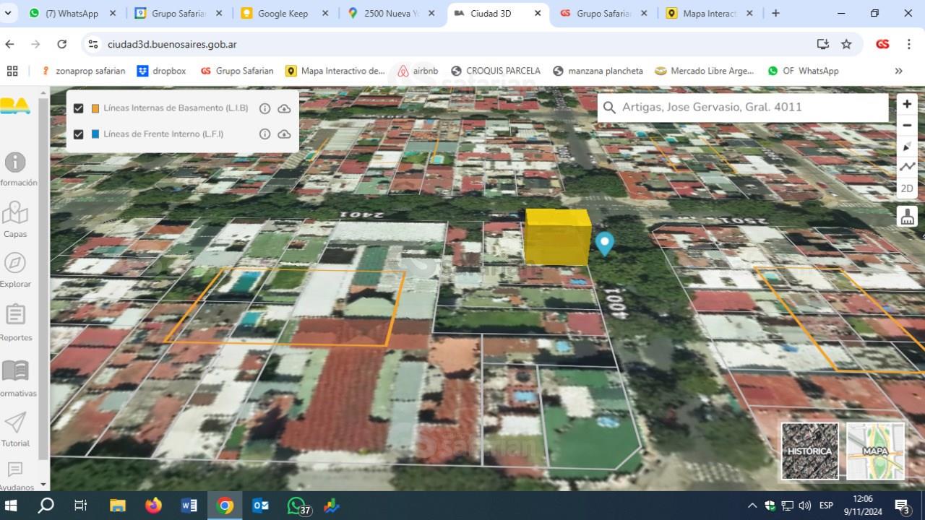Activate the measurement line tool
925x520 pixels.
907,167
